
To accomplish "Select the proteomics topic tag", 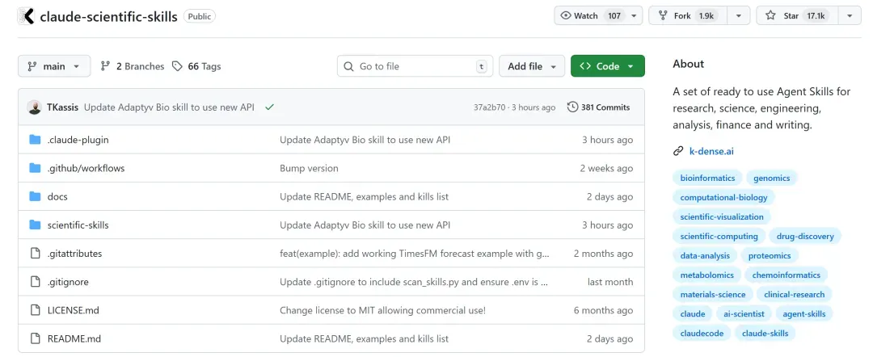I will coord(770,256).
